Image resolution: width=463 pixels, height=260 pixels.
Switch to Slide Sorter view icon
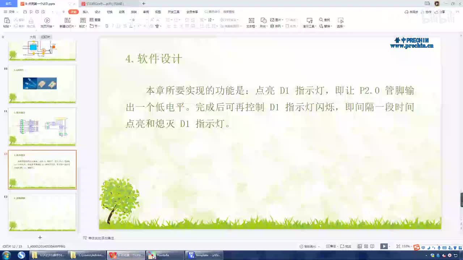click(366, 246)
